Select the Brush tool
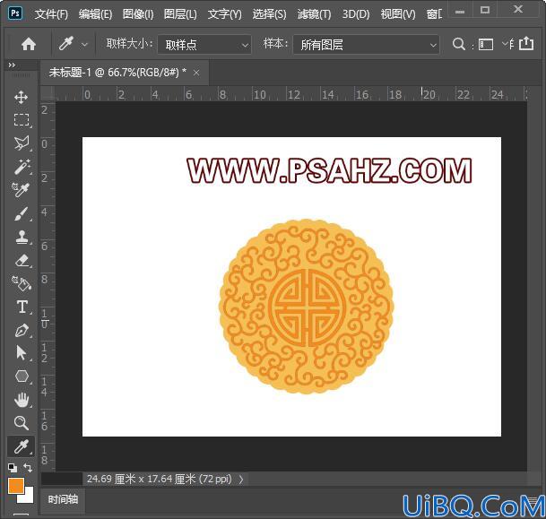 pyautogui.click(x=22, y=213)
